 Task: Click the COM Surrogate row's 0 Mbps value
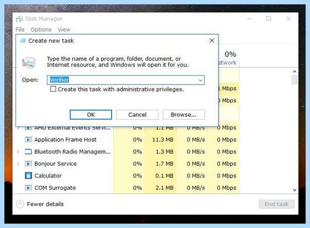tap(227, 188)
